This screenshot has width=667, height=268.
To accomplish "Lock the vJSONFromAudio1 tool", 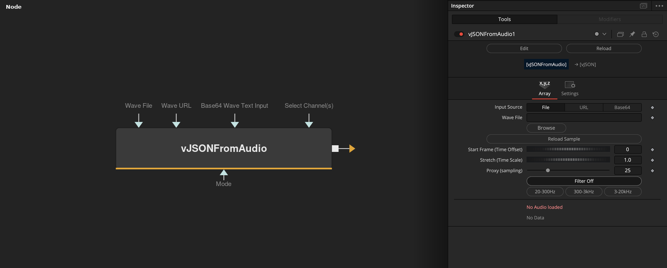I will pos(644,34).
